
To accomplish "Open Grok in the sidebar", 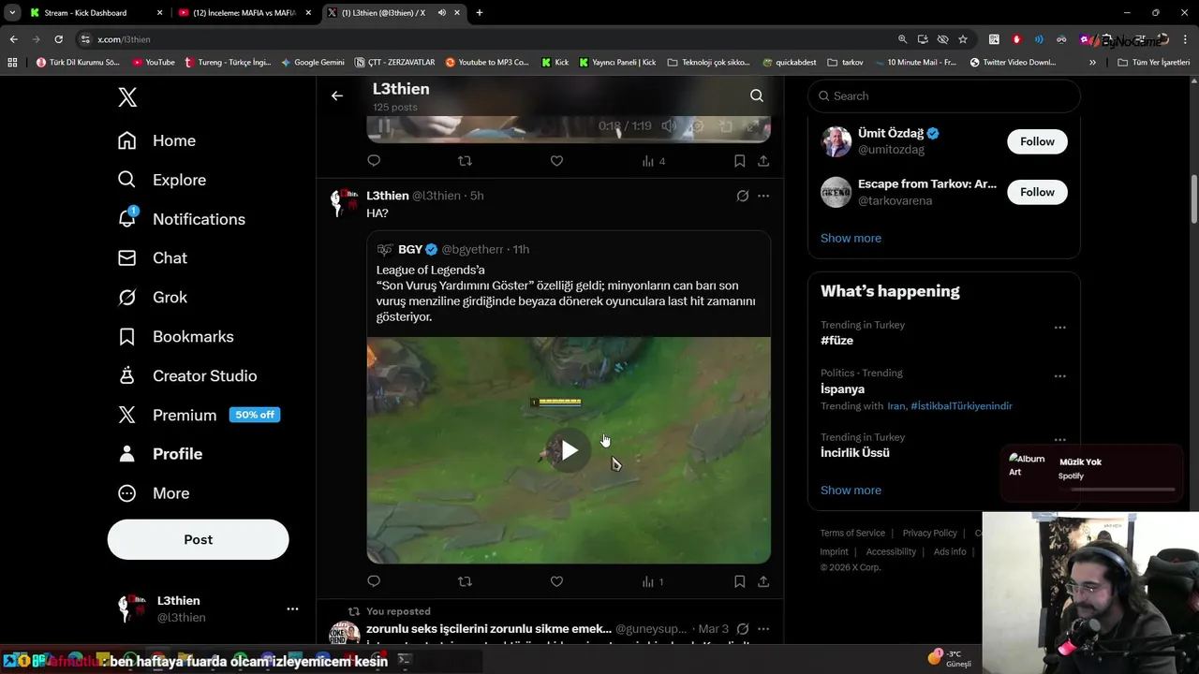I will click(152, 297).
